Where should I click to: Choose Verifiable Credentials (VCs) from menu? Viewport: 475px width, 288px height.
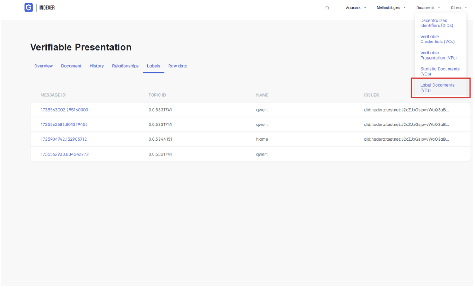click(x=437, y=39)
